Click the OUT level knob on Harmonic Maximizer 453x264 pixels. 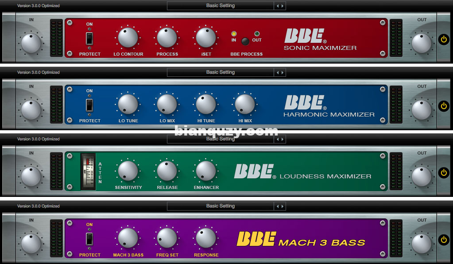click(422, 110)
